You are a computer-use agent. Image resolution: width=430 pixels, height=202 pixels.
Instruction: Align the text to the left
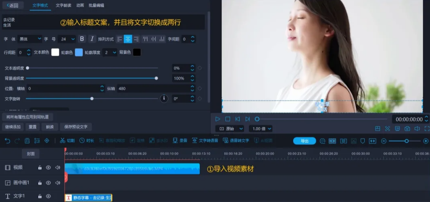pyautogui.click(x=119, y=39)
